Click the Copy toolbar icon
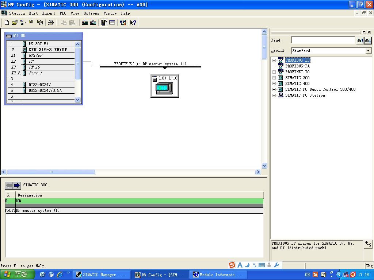 point(64,23)
